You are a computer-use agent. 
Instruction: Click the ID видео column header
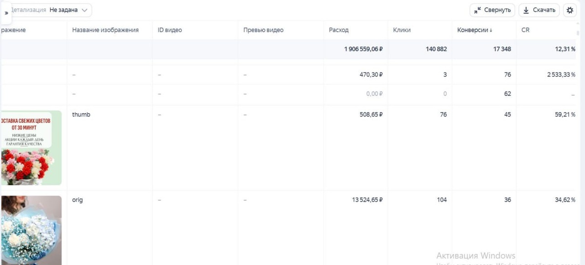pyautogui.click(x=170, y=30)
